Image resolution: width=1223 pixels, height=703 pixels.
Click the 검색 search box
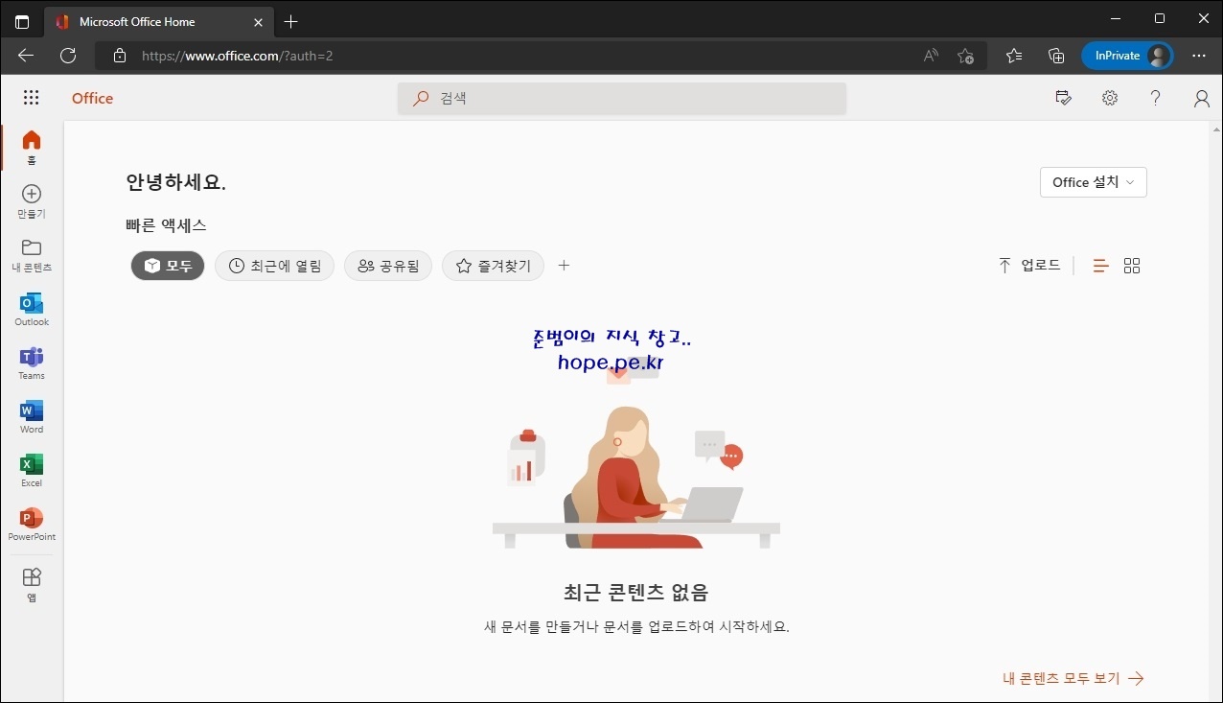click(x=622, y=98)
